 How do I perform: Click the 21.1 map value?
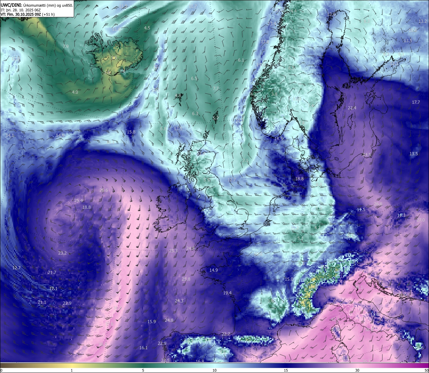42,302
